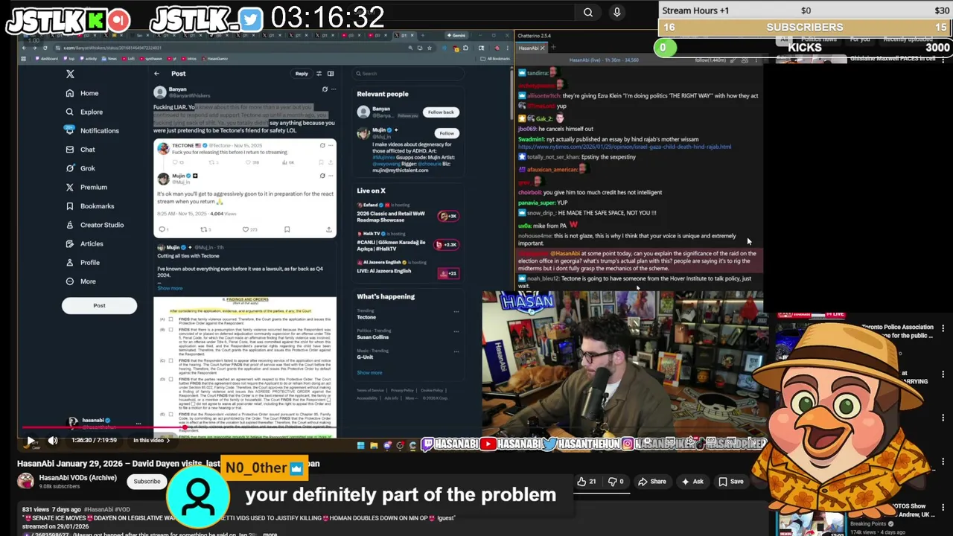Open Creator Studio in the X sidebar
953x536 pixels.
coord(95,225)
